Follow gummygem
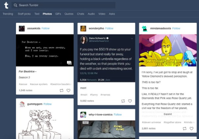 [x=48, y=104]
